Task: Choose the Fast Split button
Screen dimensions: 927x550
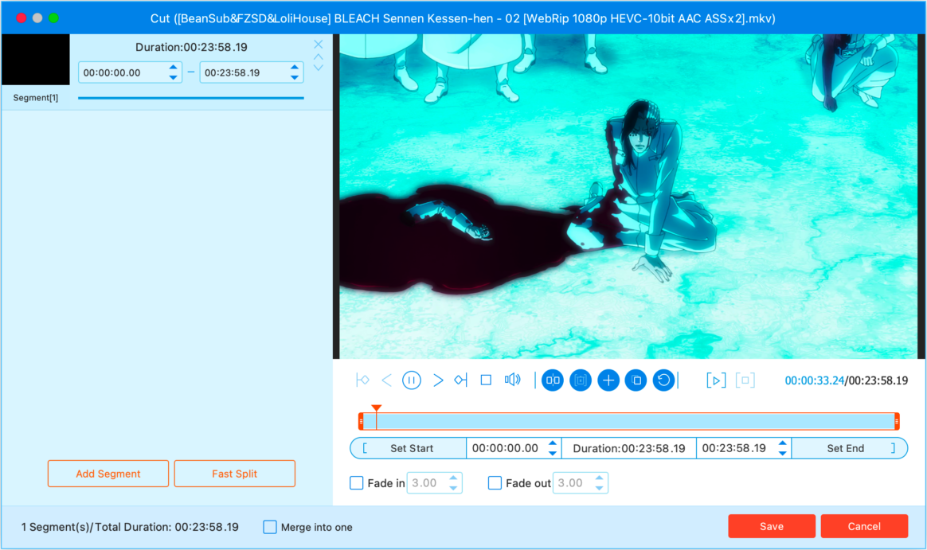Action: pyautogui.click(x=235, y=474)
